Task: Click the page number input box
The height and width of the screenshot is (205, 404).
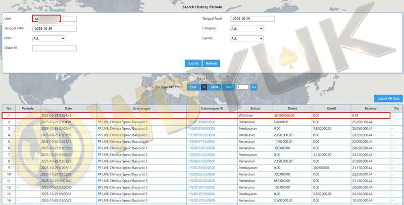Action: [x=242, y=87]
